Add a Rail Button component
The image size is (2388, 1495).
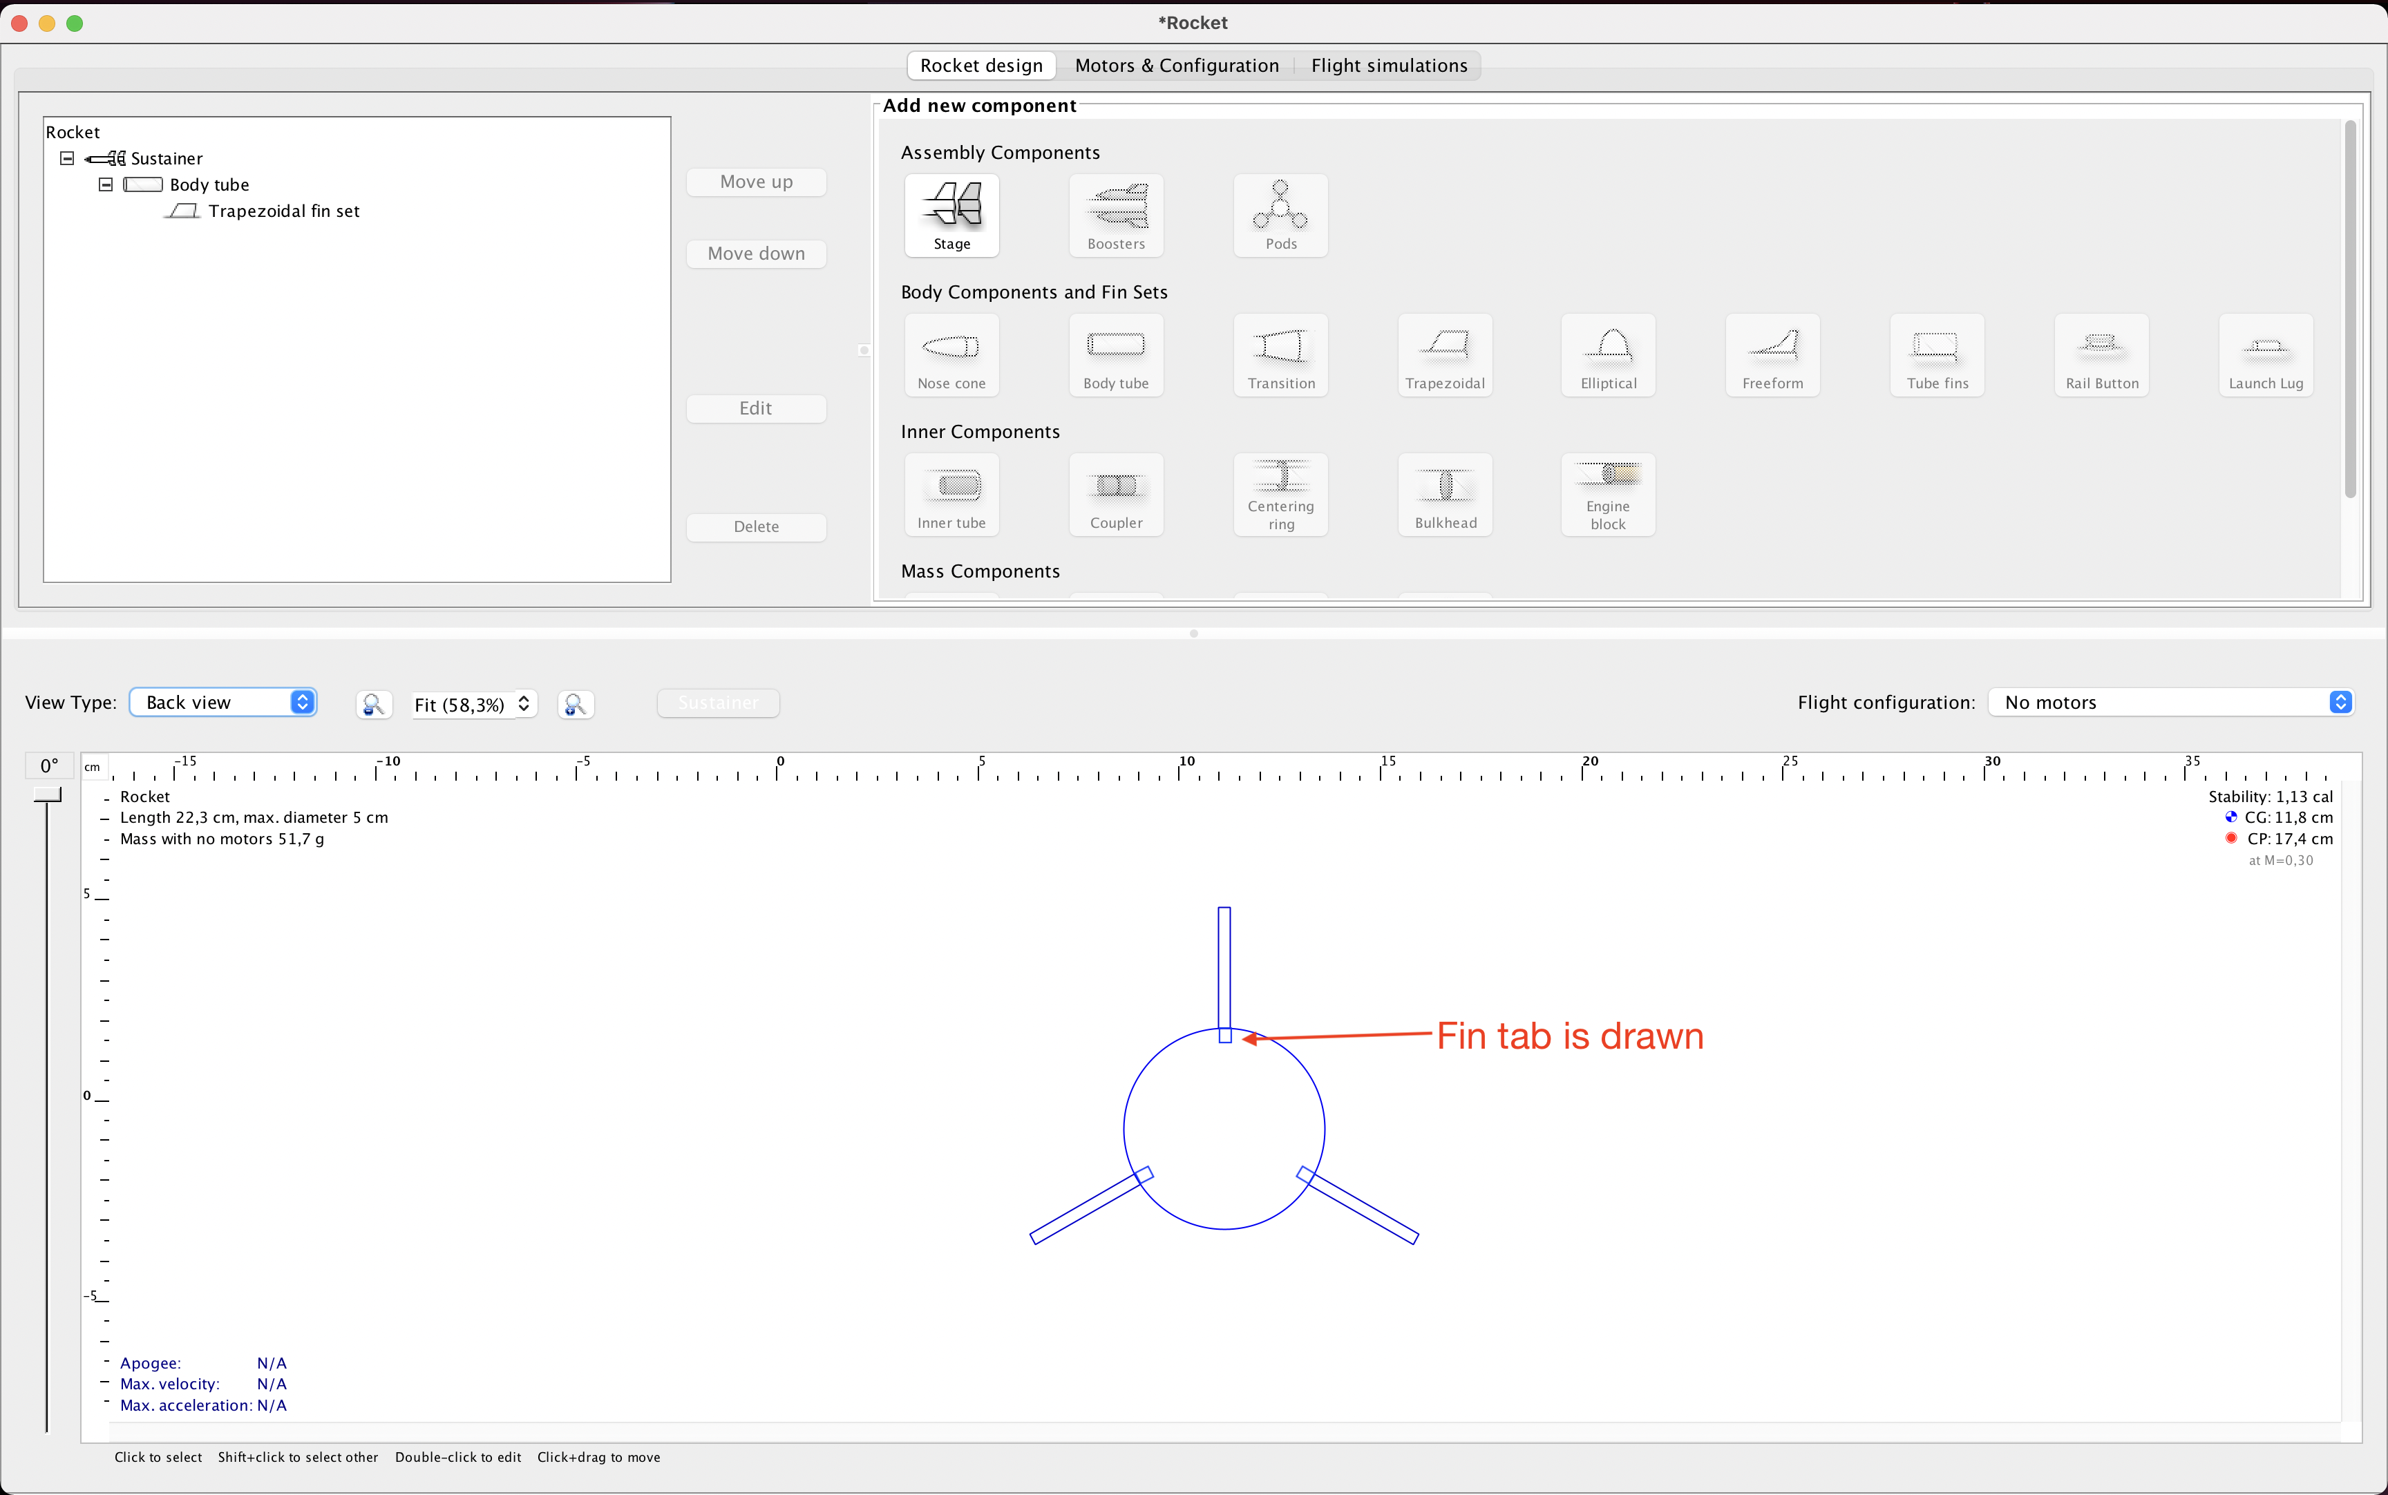pos(2101,355)
